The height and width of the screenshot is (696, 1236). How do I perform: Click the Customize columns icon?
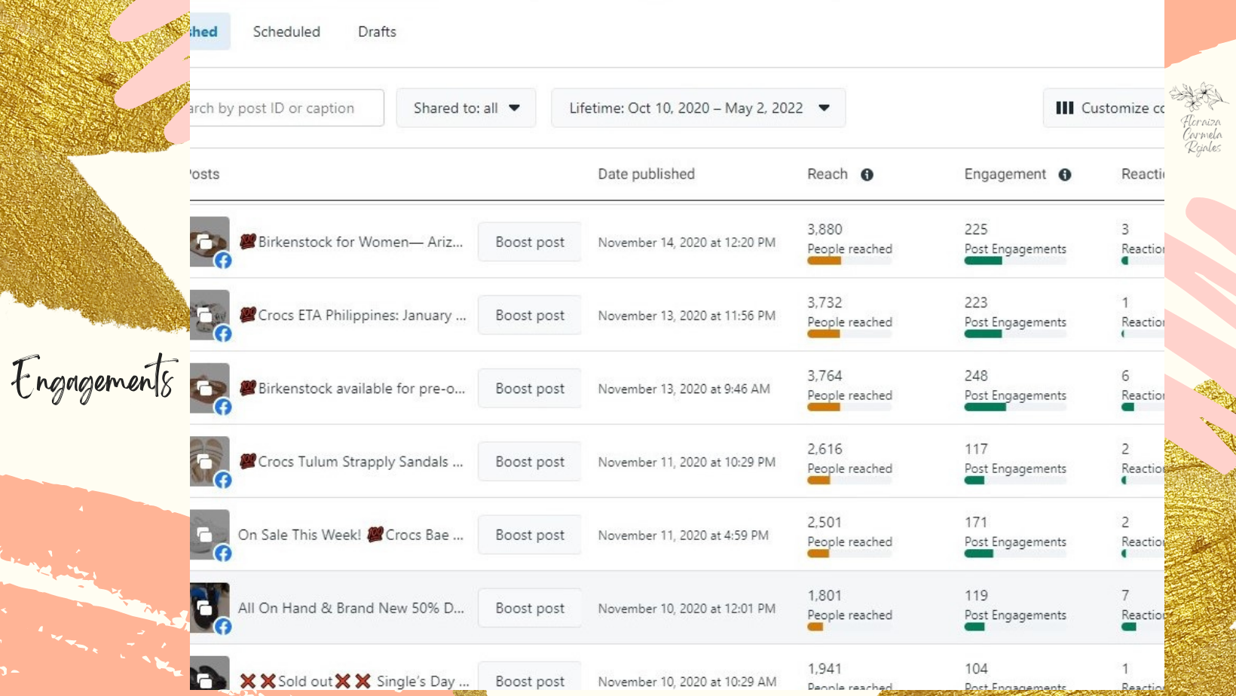[1065, 108]
